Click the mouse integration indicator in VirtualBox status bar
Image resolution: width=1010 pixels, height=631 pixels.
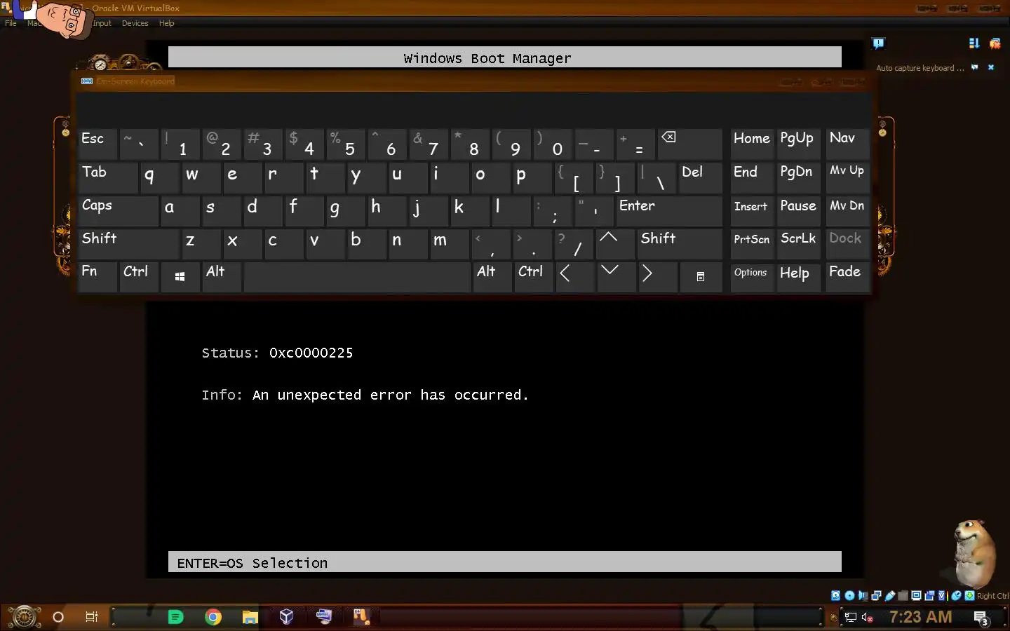click(956, 595)
